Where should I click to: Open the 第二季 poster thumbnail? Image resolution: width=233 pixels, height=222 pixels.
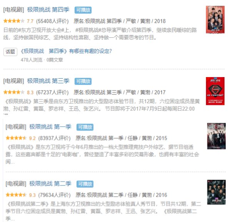pos(216,192)
